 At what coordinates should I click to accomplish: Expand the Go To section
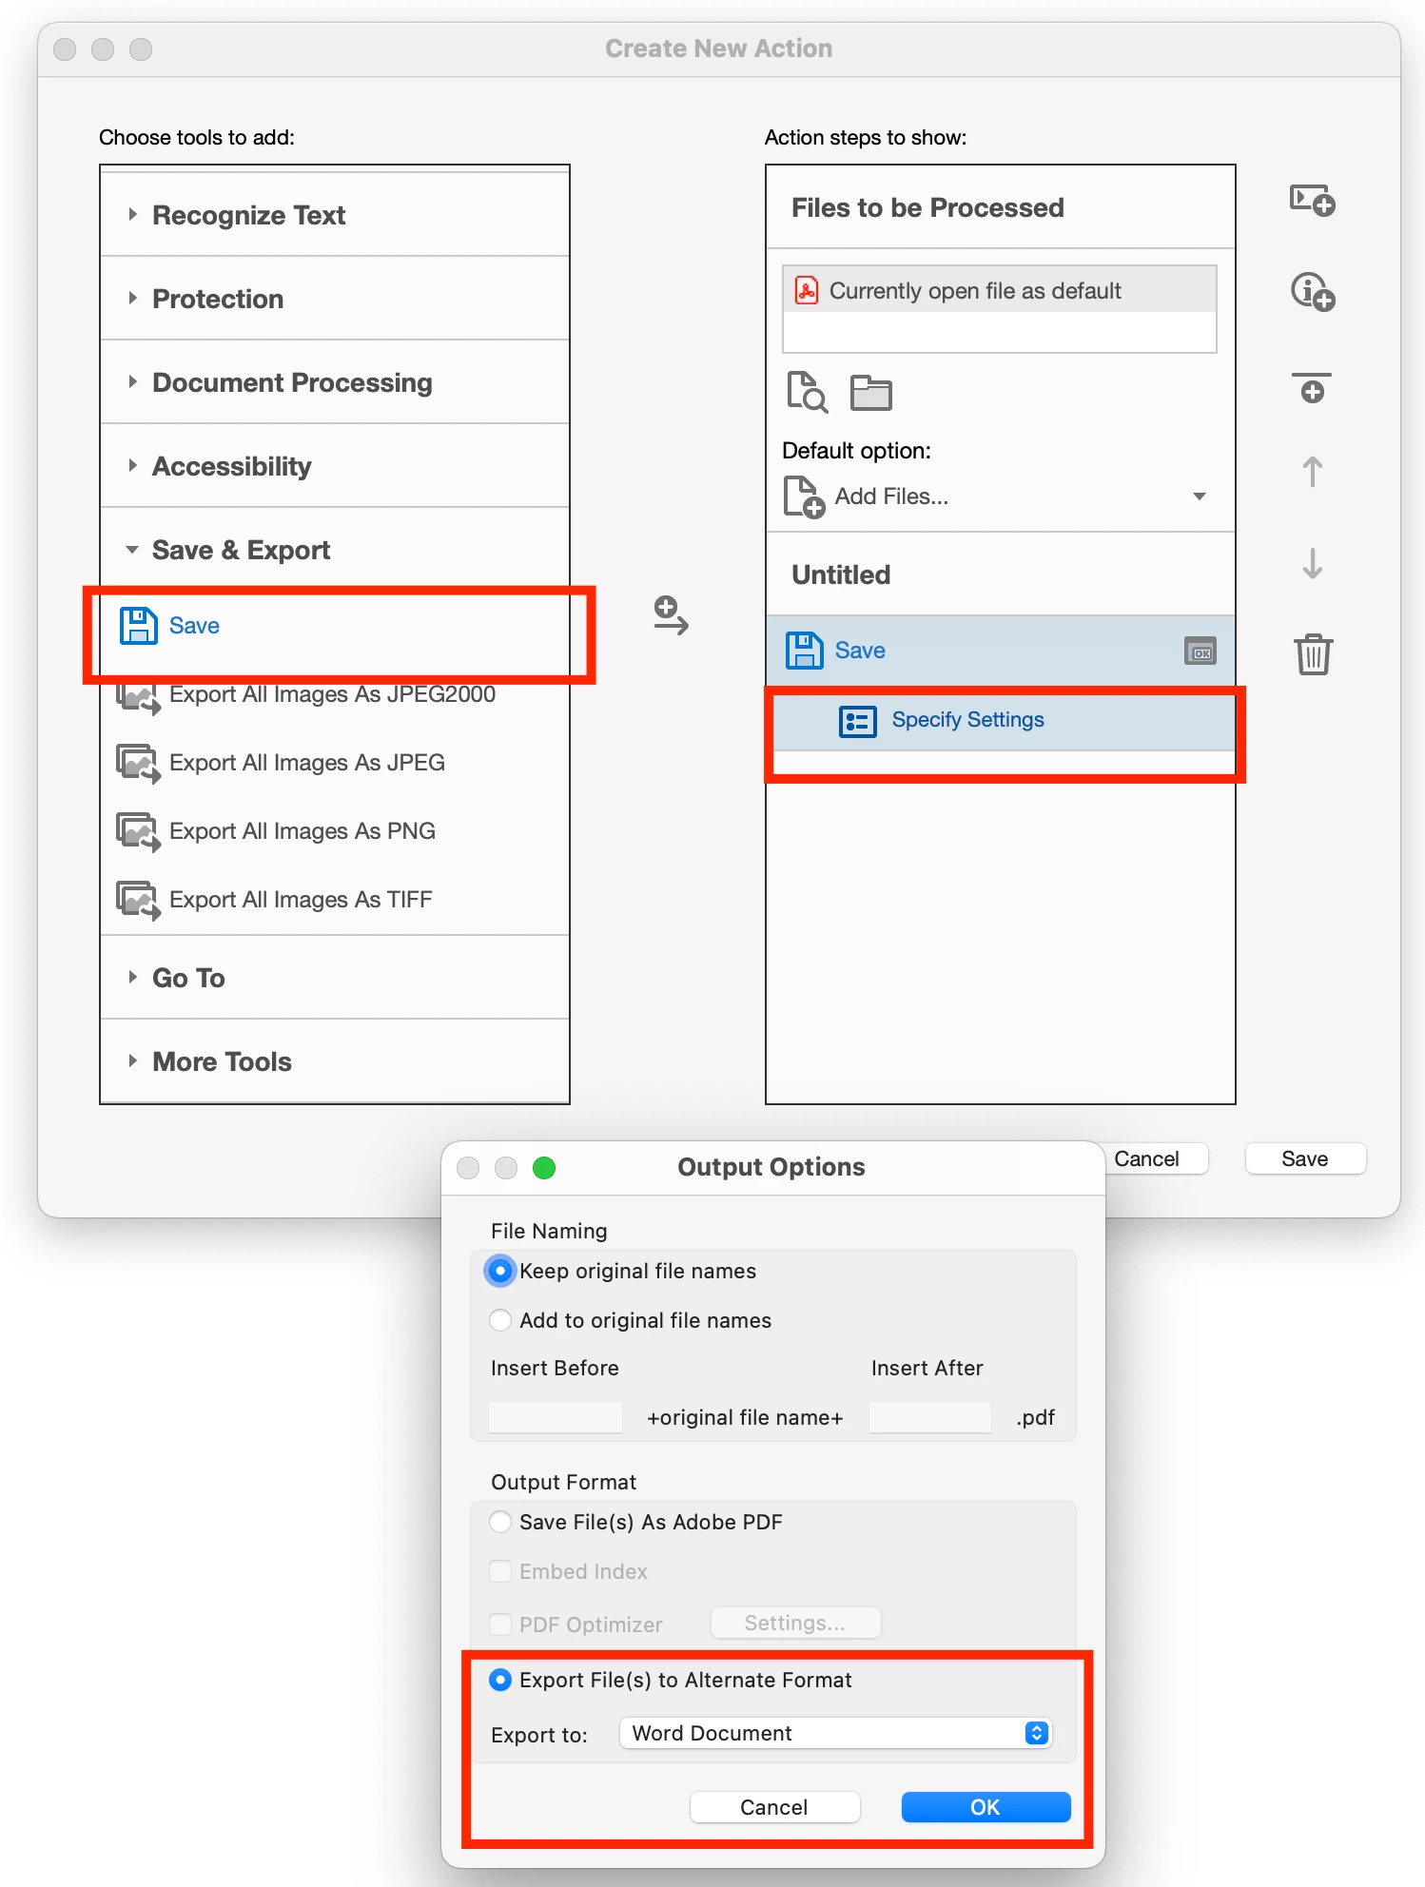point(133,977)
